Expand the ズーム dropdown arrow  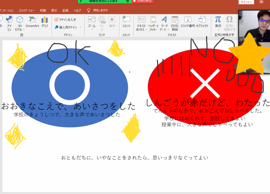point(92,30)
